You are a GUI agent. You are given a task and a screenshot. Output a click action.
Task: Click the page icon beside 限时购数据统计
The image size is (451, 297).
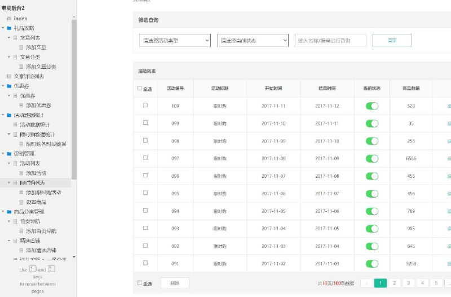tap(15, 134)
